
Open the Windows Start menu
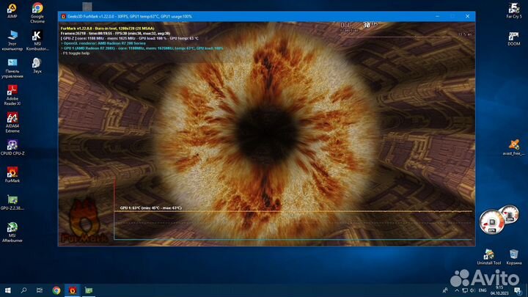(7, 290)
